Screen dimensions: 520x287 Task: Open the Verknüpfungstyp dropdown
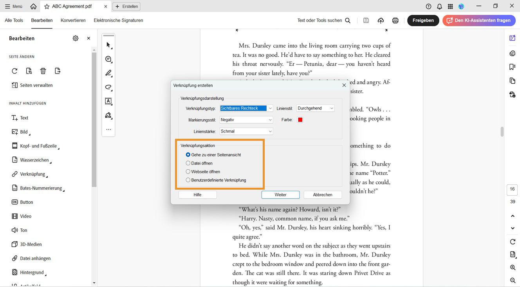tap(246, 108)
